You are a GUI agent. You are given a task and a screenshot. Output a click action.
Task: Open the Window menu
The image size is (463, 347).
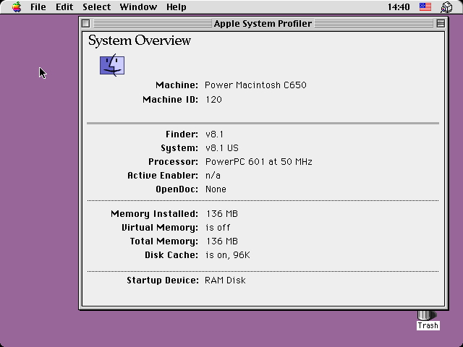point(138,7)
